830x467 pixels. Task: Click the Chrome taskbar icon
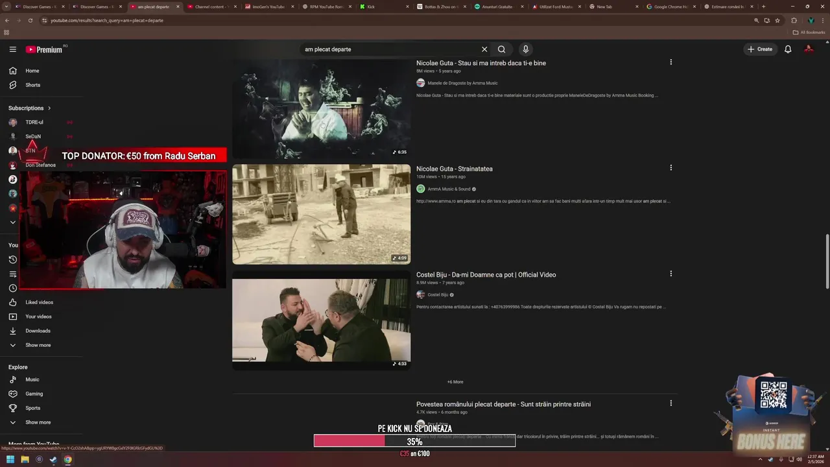[67, 460]
